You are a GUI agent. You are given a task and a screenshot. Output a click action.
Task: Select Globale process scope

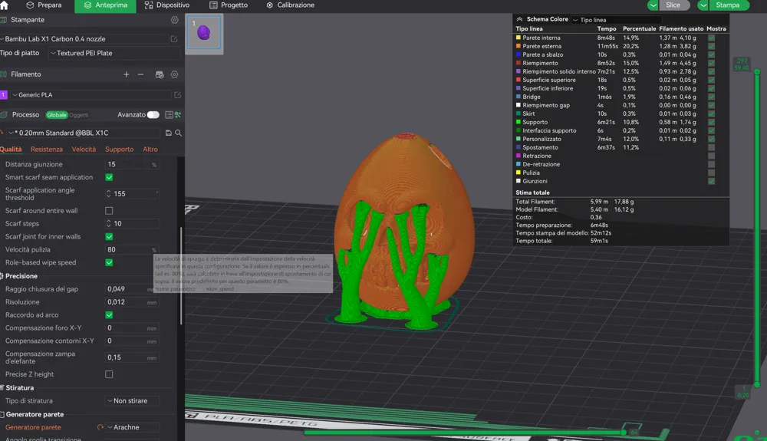57,115
